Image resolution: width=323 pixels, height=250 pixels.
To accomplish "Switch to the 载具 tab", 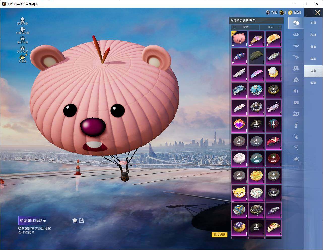I will (x=313, y=59).
